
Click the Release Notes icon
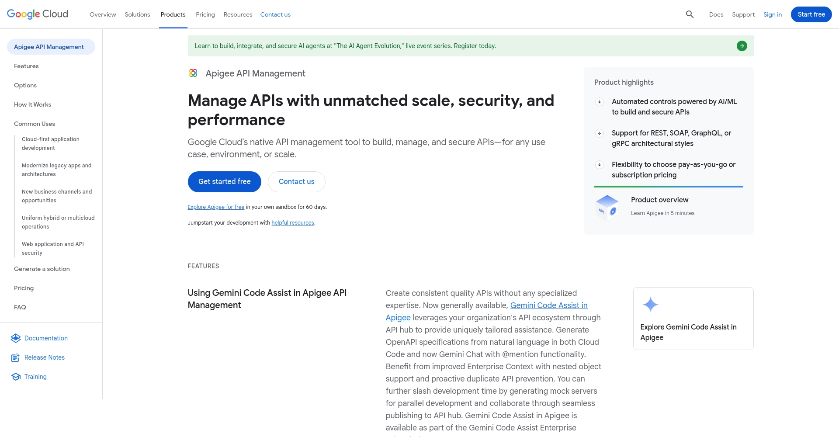point(16,357)
